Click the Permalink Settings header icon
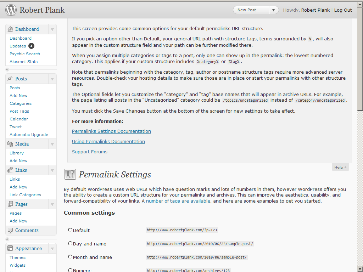 pos(70,174)
